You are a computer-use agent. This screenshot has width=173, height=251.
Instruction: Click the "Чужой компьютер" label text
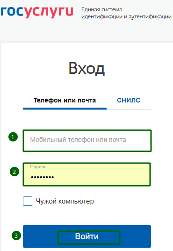click(x=65, y=201)
